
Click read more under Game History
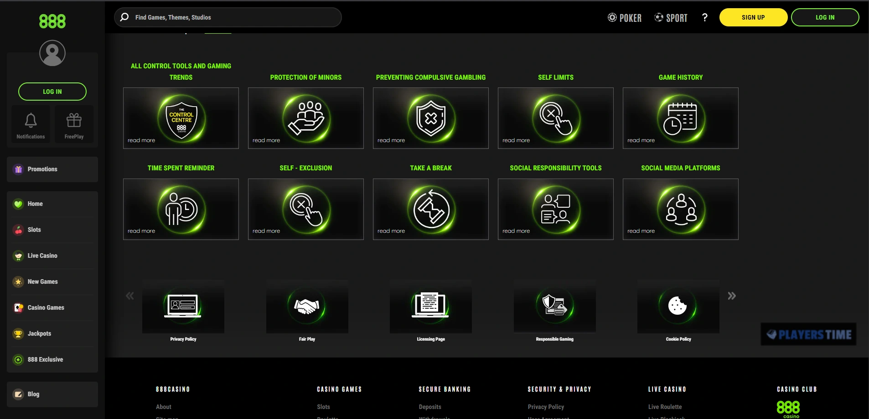click(641, 140)
